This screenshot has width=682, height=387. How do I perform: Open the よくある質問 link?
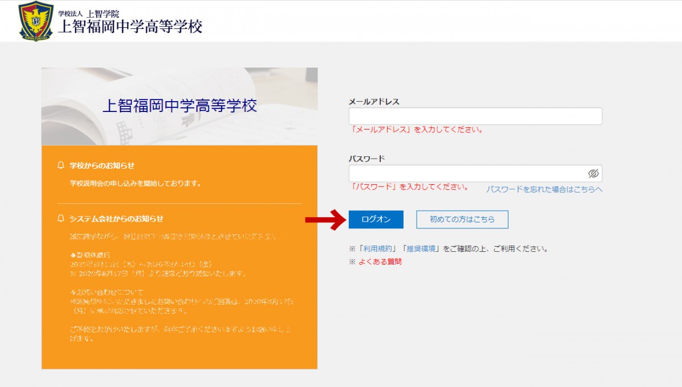pos(380,262)
